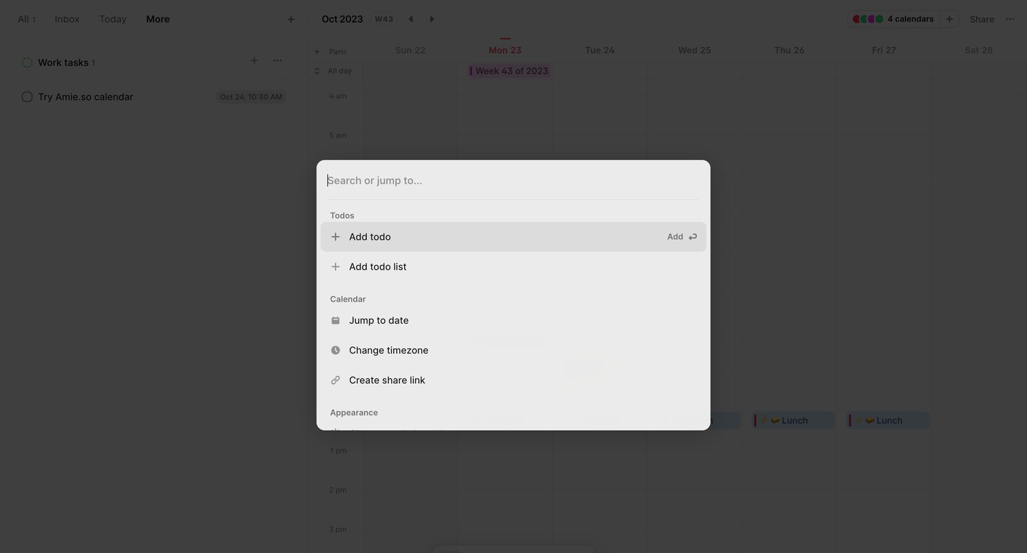This screenshot has width=1027, height=553.
Task: Open the Week 43 of 2023 event
Action: (509, 71)
